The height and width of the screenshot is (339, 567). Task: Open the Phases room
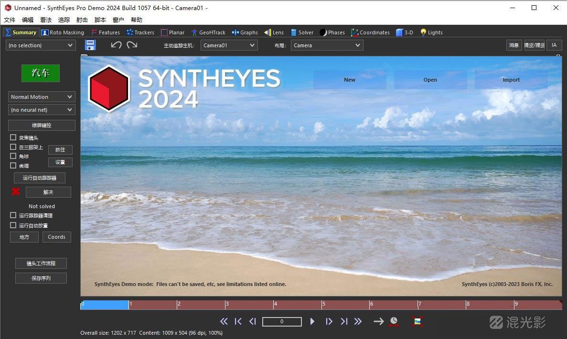coord(332,32)
